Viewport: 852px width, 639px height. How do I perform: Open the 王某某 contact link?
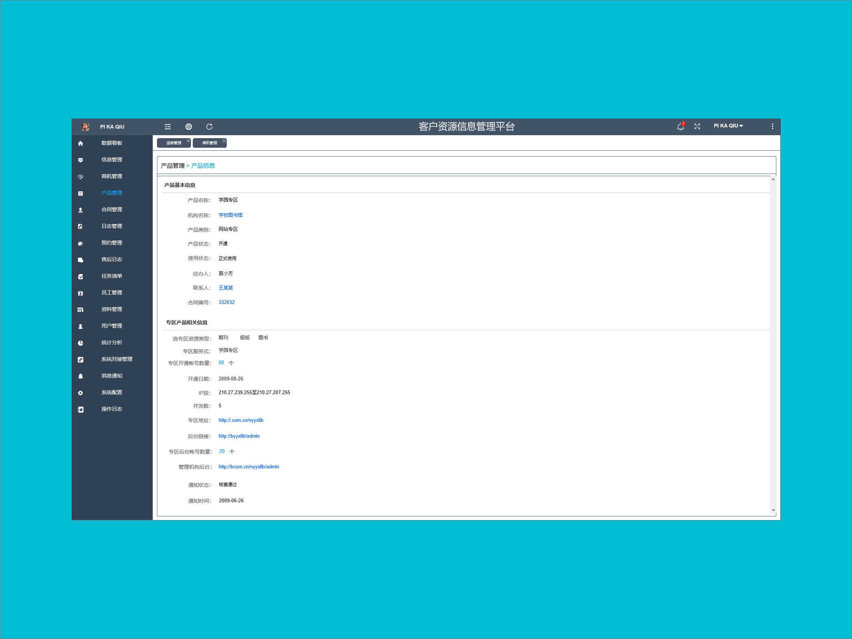226,288
